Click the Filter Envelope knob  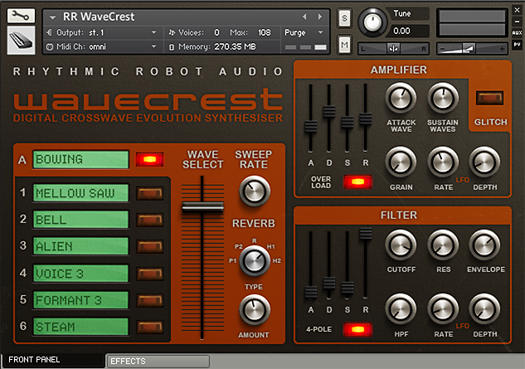(x=484, y=245)
